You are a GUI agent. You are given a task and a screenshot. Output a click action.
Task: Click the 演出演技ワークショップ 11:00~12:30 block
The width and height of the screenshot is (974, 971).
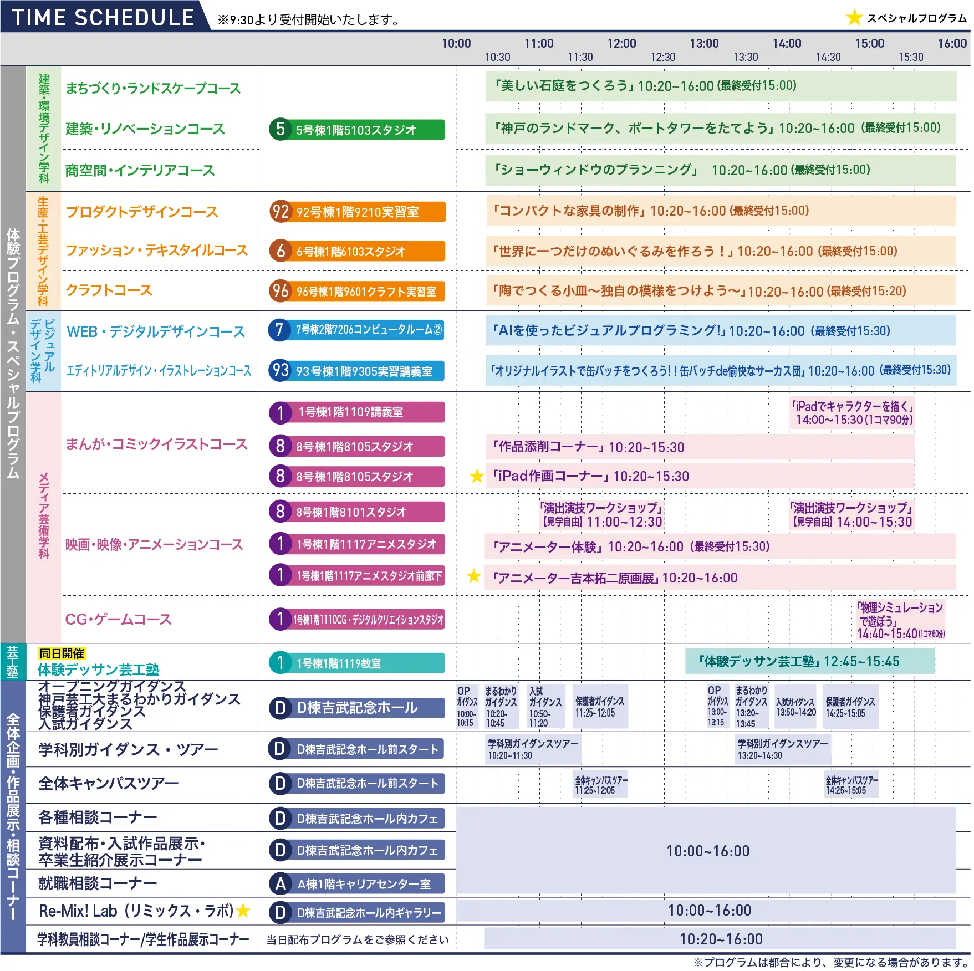(601, 515)
